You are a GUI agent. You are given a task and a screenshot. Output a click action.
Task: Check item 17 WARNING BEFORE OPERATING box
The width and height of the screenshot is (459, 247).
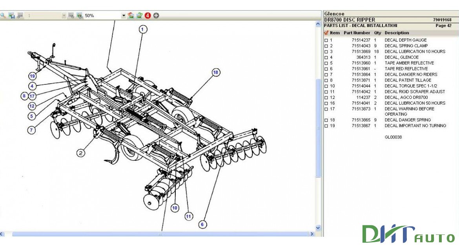(x=326, y=109)
